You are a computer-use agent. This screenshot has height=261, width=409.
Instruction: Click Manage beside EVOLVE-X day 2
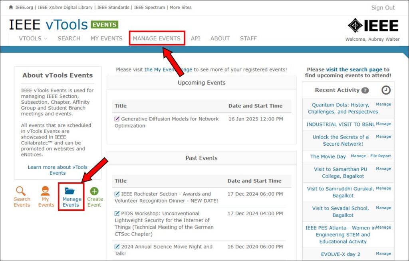pyautogui.click(x=383, y=254)
